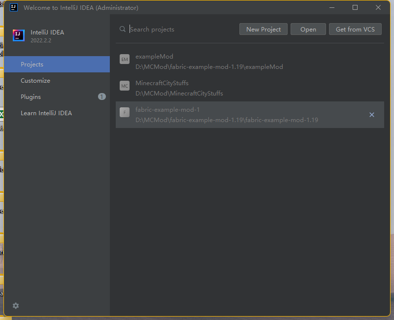
Task: Click the F icon of fabric-example-mod-1
Action: [x=125, y=113]
